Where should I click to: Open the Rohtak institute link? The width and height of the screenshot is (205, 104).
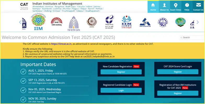(99, 9)
